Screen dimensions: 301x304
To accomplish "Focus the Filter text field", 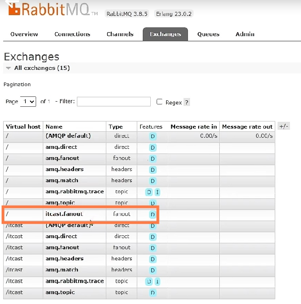I will point(114,102).
